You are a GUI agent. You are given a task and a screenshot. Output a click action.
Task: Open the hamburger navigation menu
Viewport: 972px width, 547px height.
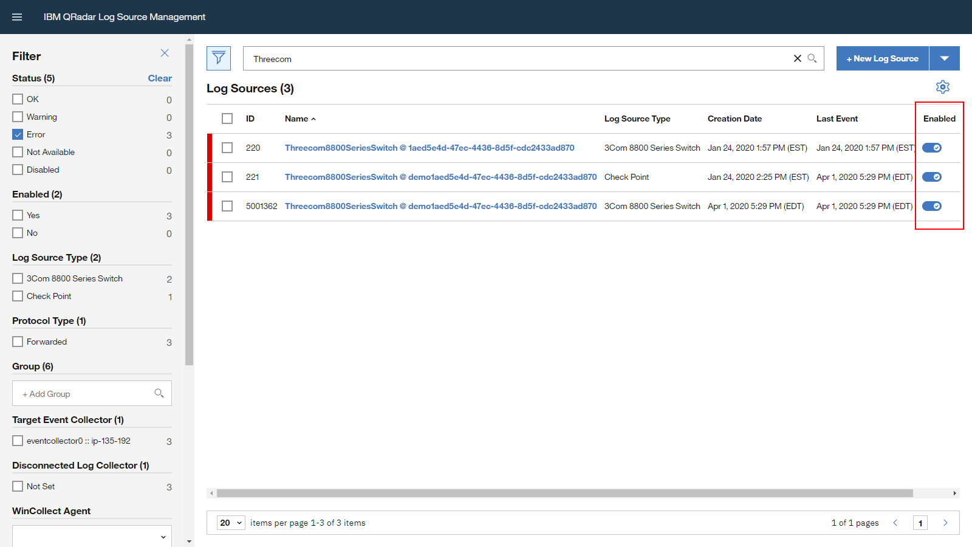pos(17,17)
